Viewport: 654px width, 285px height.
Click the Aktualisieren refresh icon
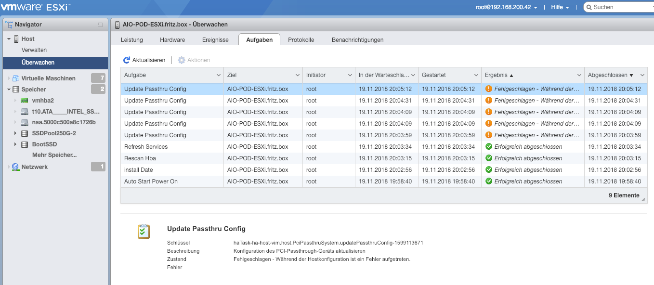[x=127, y=60]
